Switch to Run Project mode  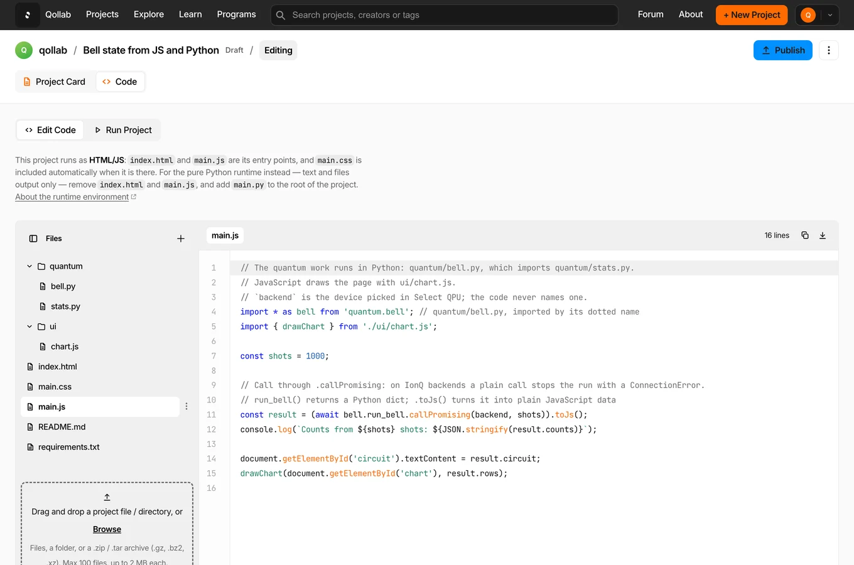click(x=123, y=130)
